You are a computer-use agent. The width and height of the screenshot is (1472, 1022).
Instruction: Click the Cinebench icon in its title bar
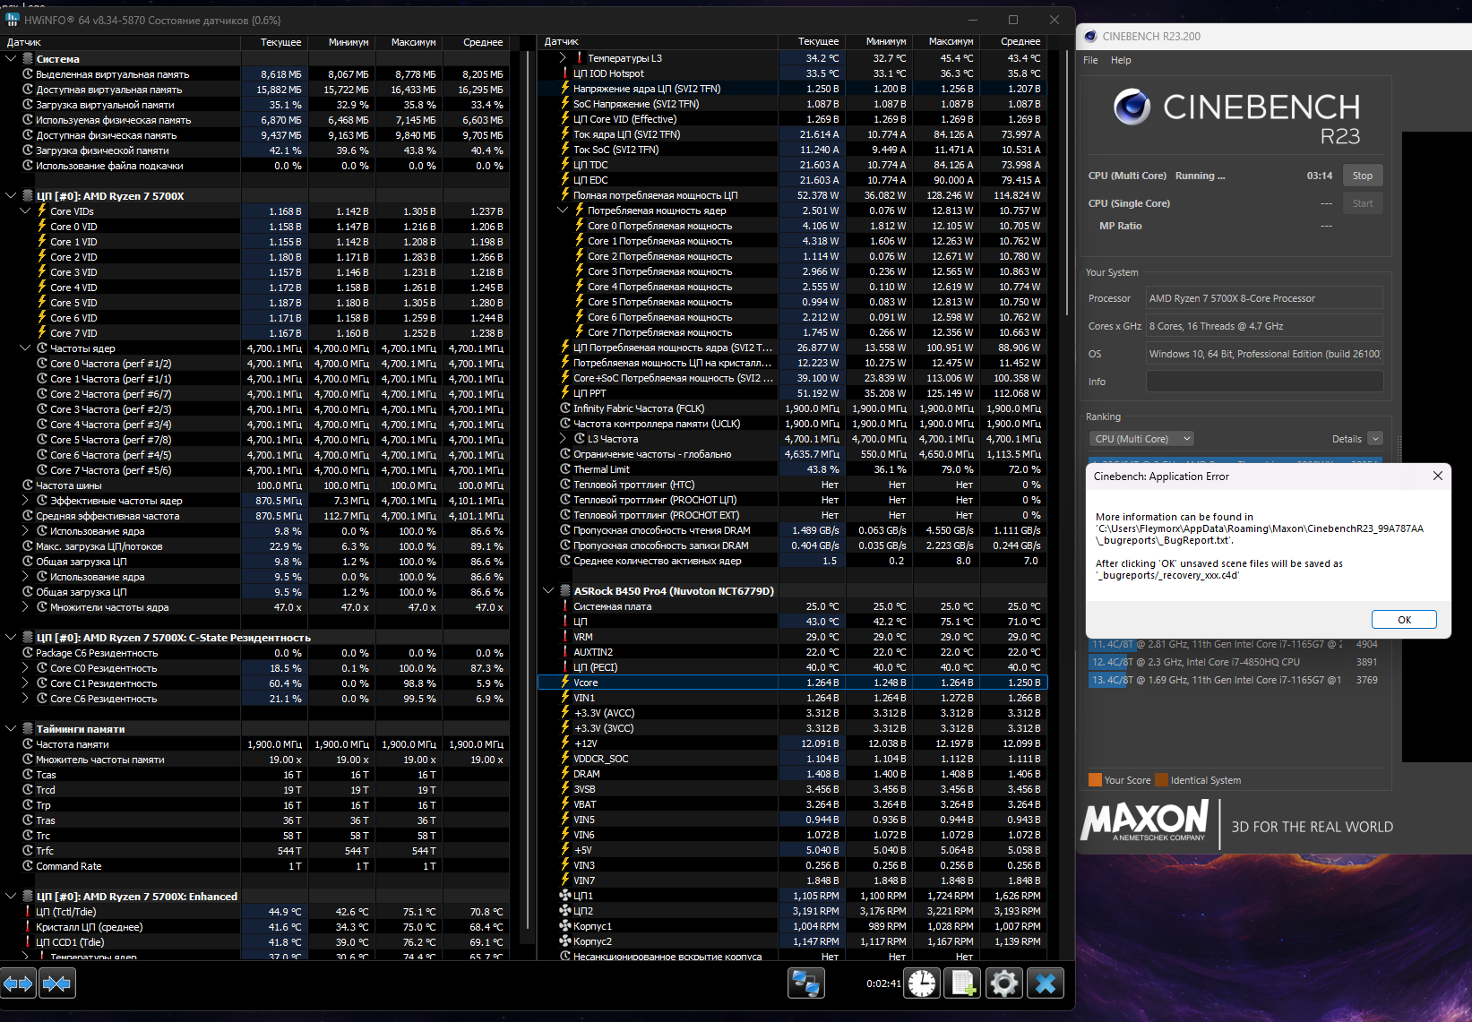tap(1090, 37)
